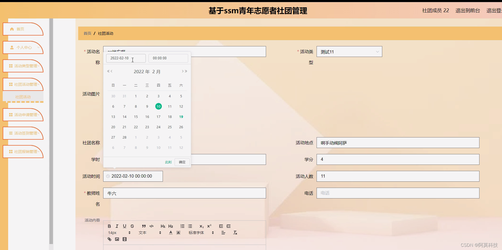Pick February 28 in the calendar

pos(124,137)
